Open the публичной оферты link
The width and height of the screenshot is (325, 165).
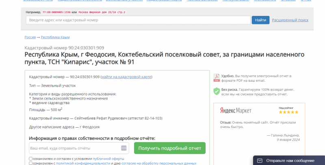108,158
